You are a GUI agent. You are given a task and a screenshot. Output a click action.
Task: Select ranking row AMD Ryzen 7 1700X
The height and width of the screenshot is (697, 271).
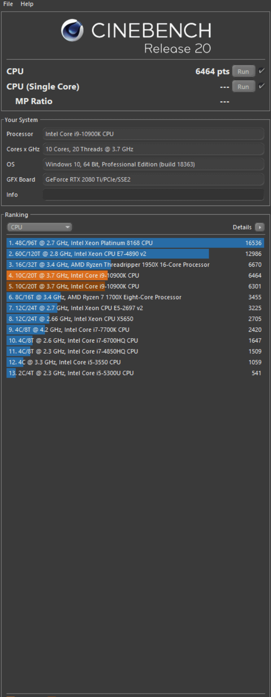pos(135,297)
